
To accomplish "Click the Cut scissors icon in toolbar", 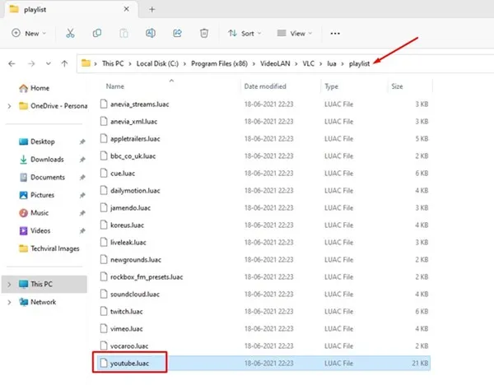I will (70, 33).
